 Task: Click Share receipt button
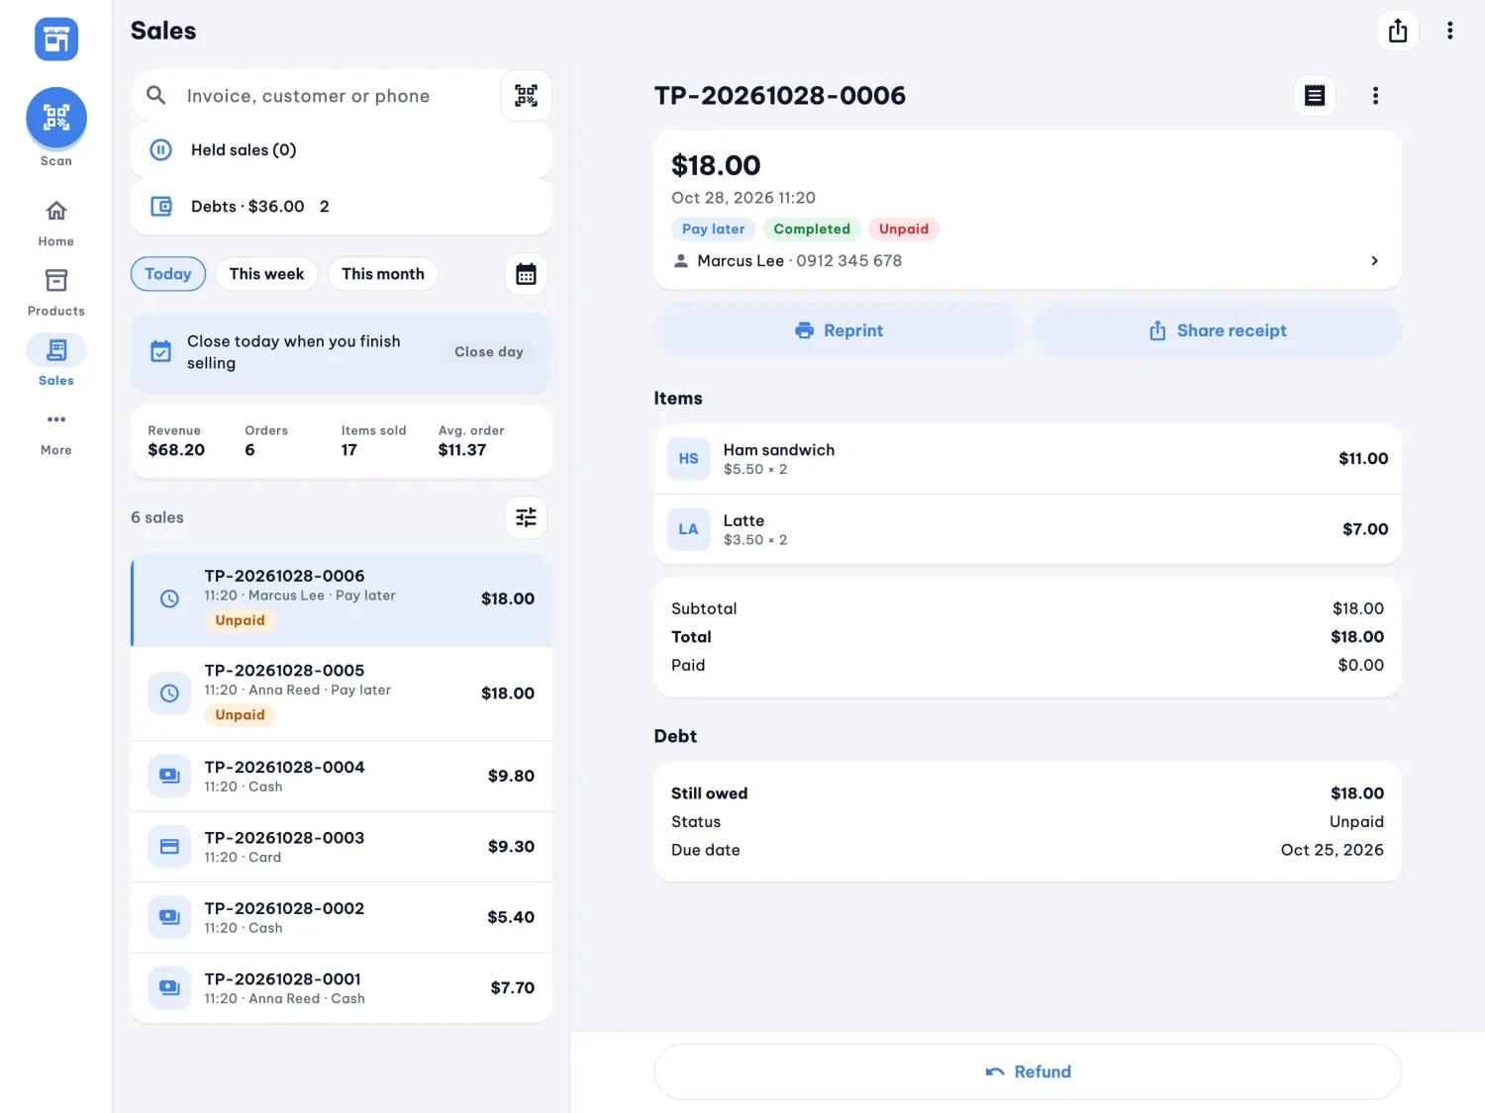pyautogui.click(x=1218, y=330)
